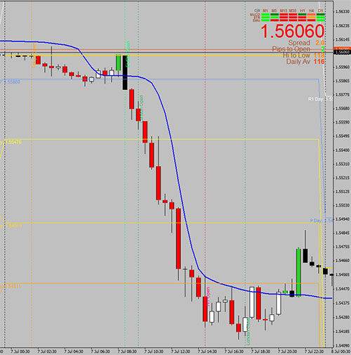Click the black 1.56060 current price tag on axis
This screenshot has width=351, height=355.
[x=343, y=52]
